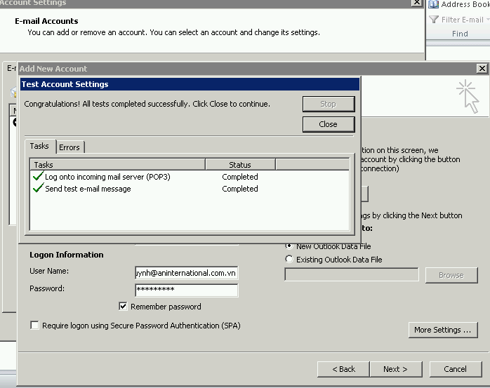Image resolution: width=490 pixels, height=388 pixels.
Task: Switch to the Tasks tab
Action: 39,146
